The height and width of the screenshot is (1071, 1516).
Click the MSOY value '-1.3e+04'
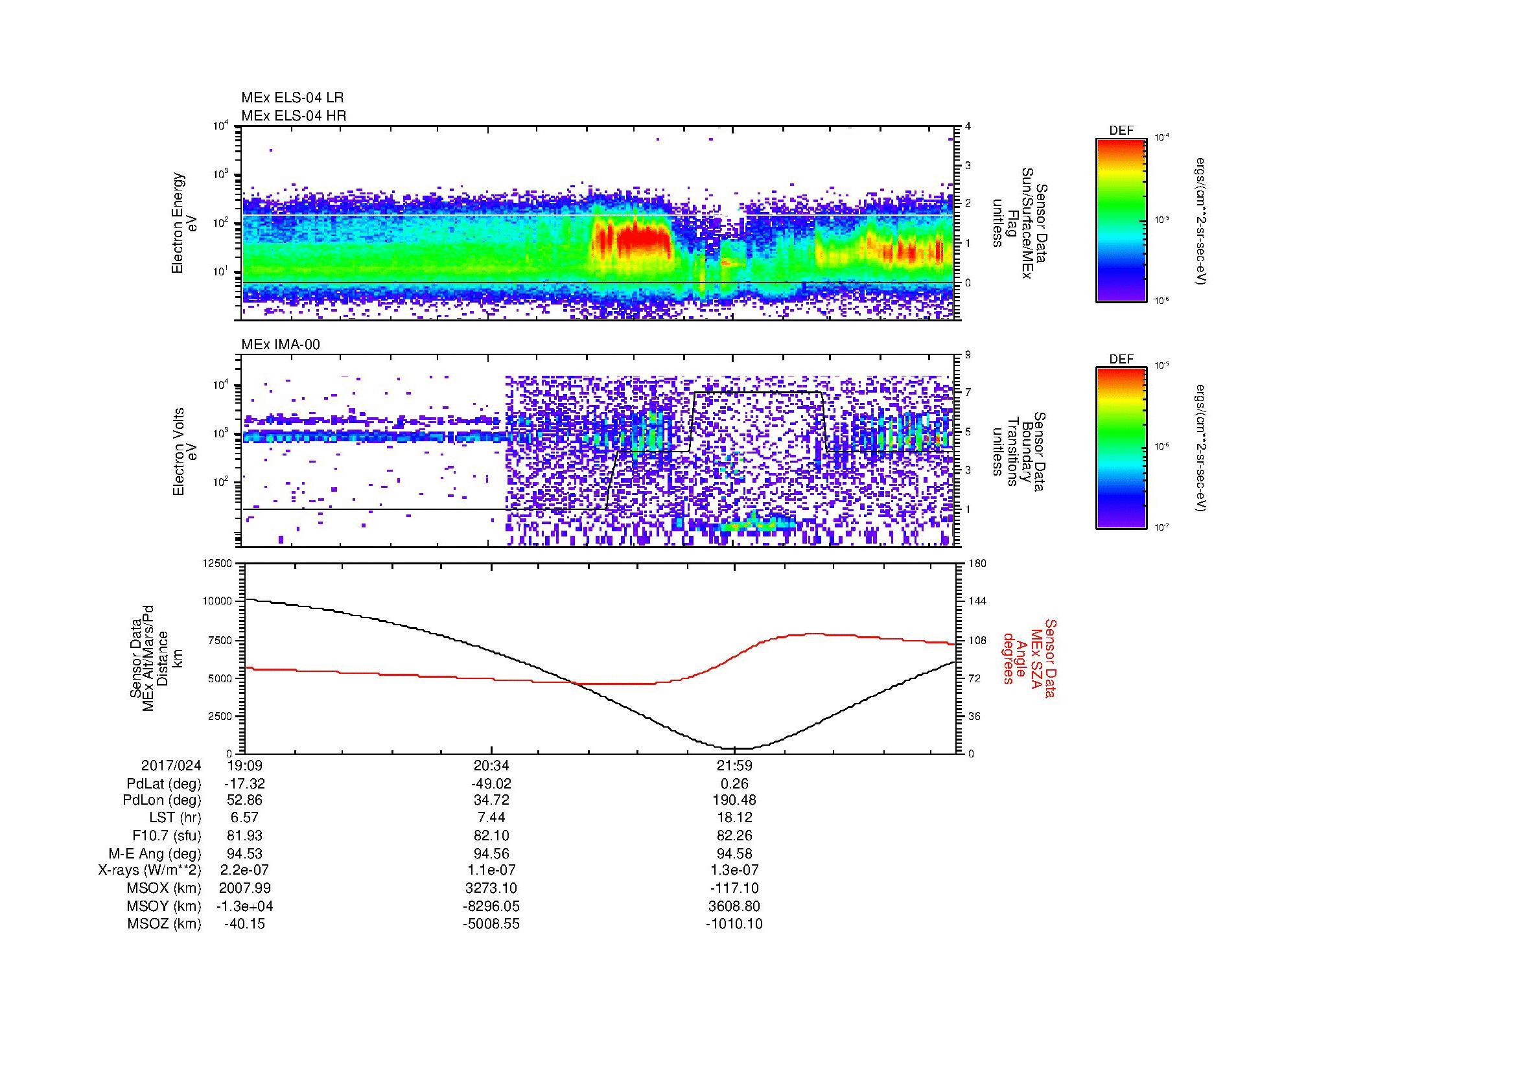tap(245, 906)
